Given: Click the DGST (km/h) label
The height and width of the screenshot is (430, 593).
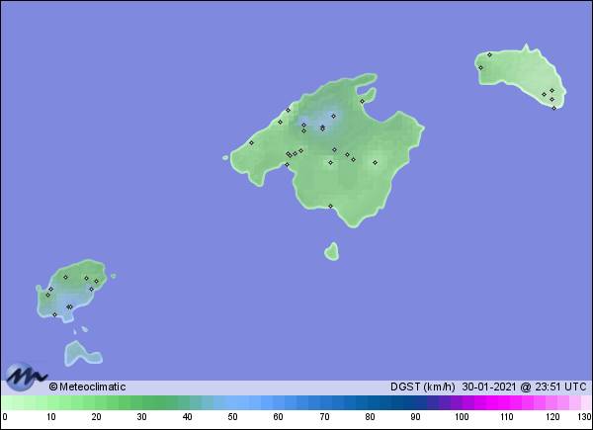Looking at the screenshot, I should (422, 387).
